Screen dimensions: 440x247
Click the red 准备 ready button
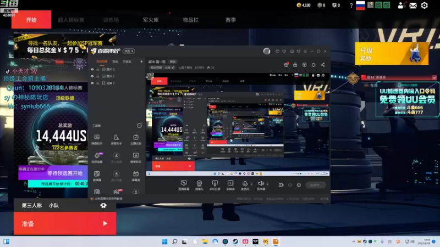pyautogui.click(x=65, y=223)
